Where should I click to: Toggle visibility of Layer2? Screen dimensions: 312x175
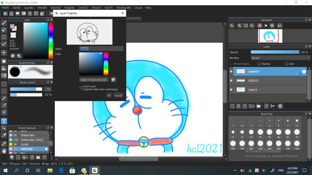pyautogui.click(x=231, y=71)
